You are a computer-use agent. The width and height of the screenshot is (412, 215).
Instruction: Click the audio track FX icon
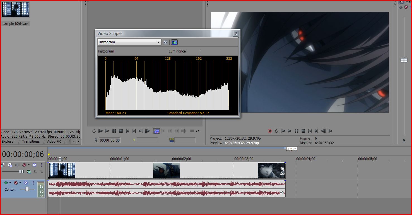[6, 183]
